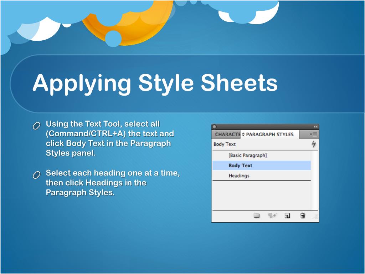Click the second bullet about selecting headings
The height and width of the screenshot is (274, 365).
(113, 183)
